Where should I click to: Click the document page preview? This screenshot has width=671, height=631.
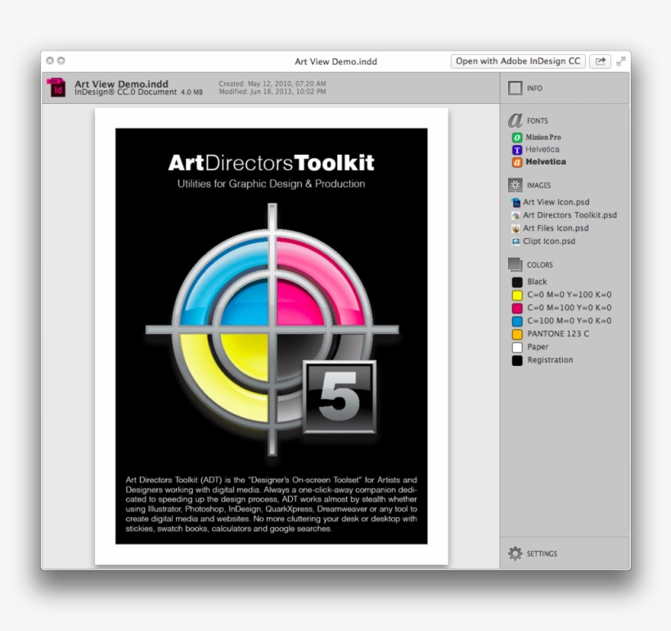(272, 336)
